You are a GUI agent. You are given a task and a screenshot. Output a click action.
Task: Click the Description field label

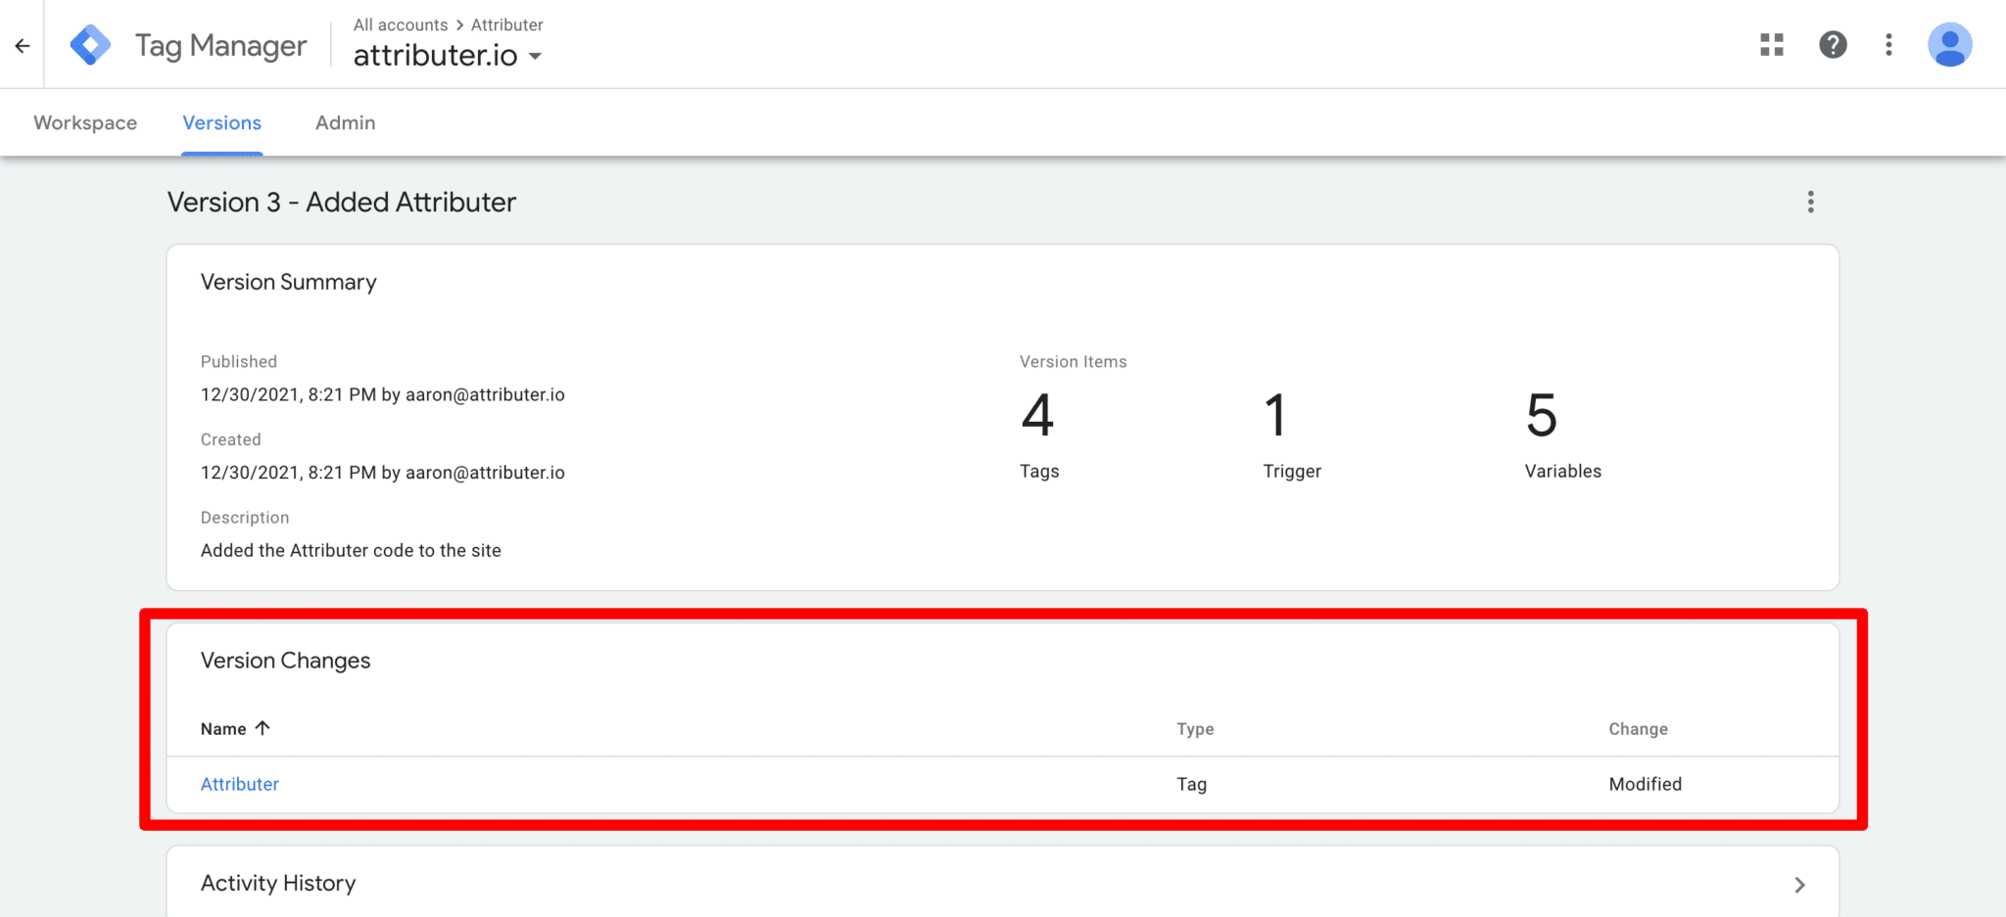click(245, 517)
